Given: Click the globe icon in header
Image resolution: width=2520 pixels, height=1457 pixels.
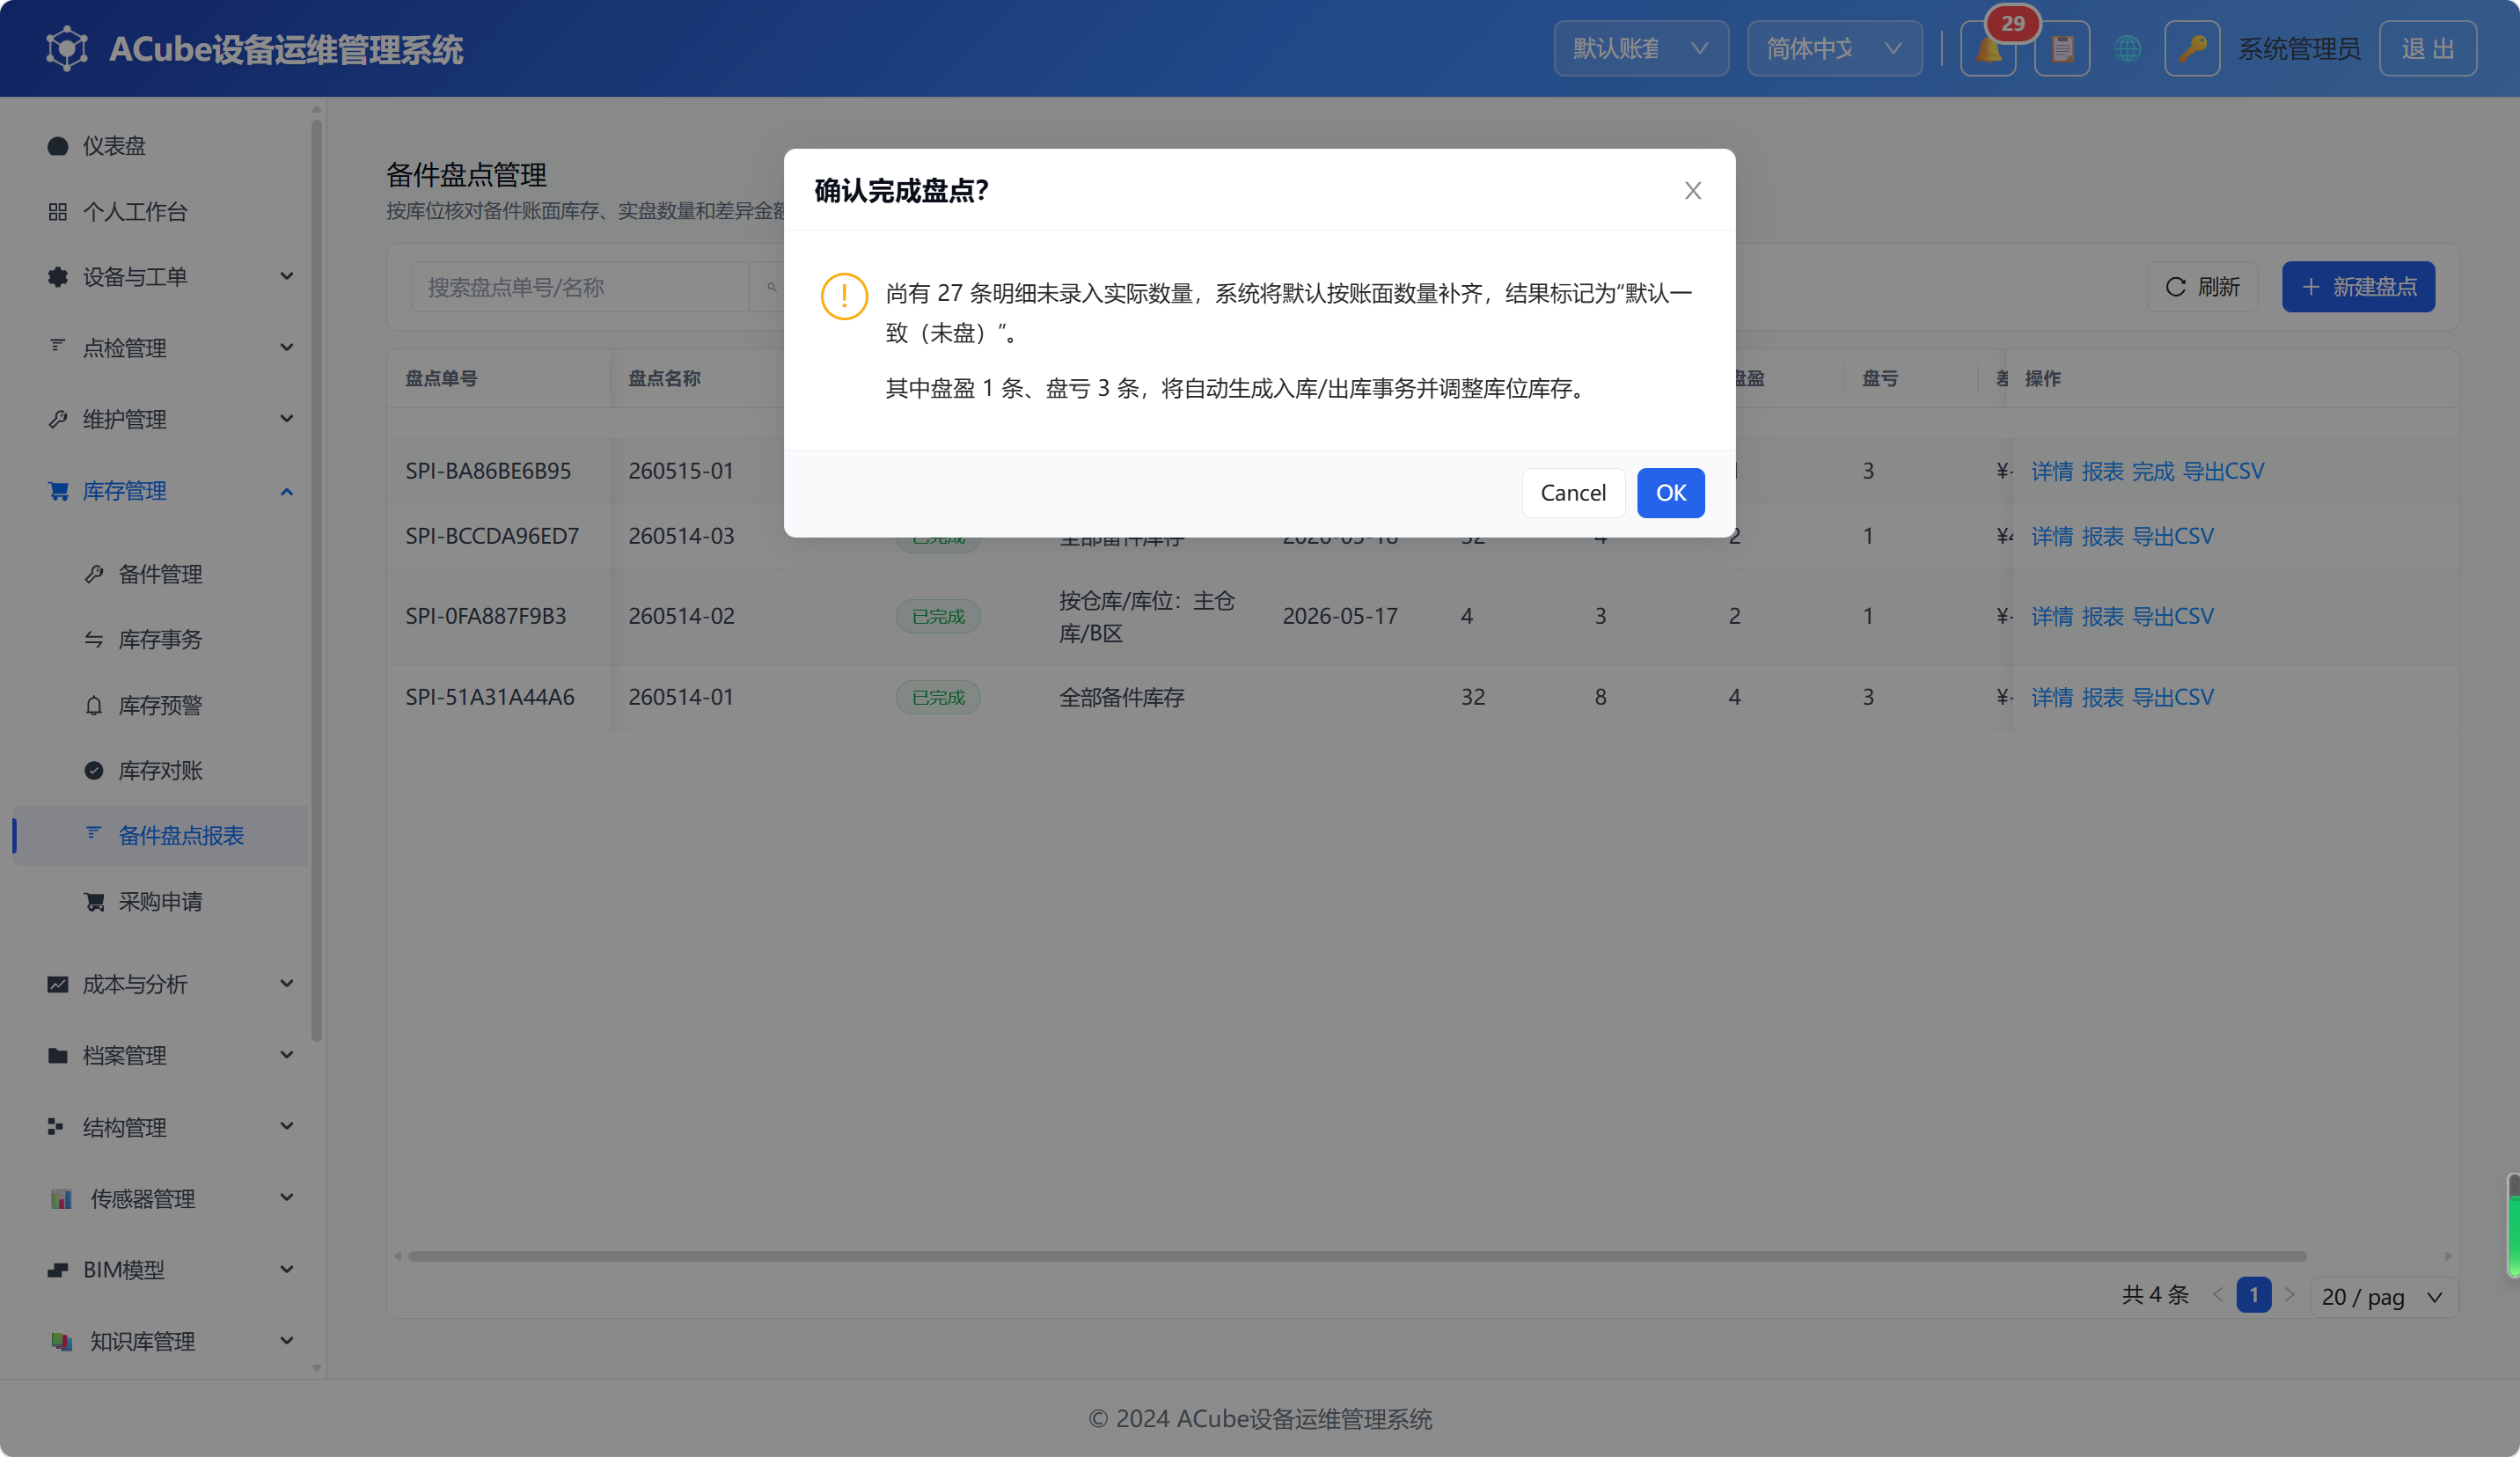Looking at the screenshot, I should (x=2128, y=48).
